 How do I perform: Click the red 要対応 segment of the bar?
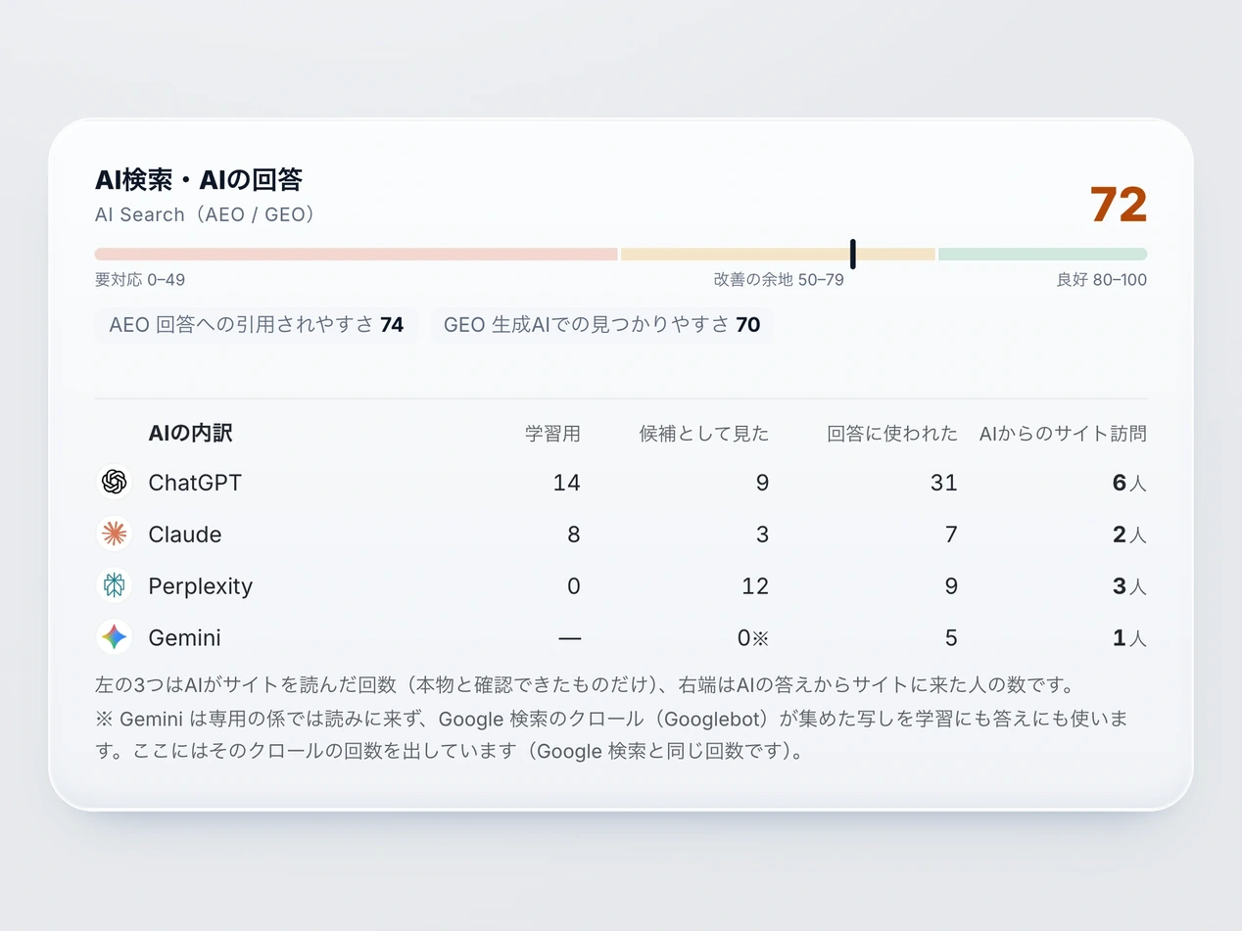(357, 254)
